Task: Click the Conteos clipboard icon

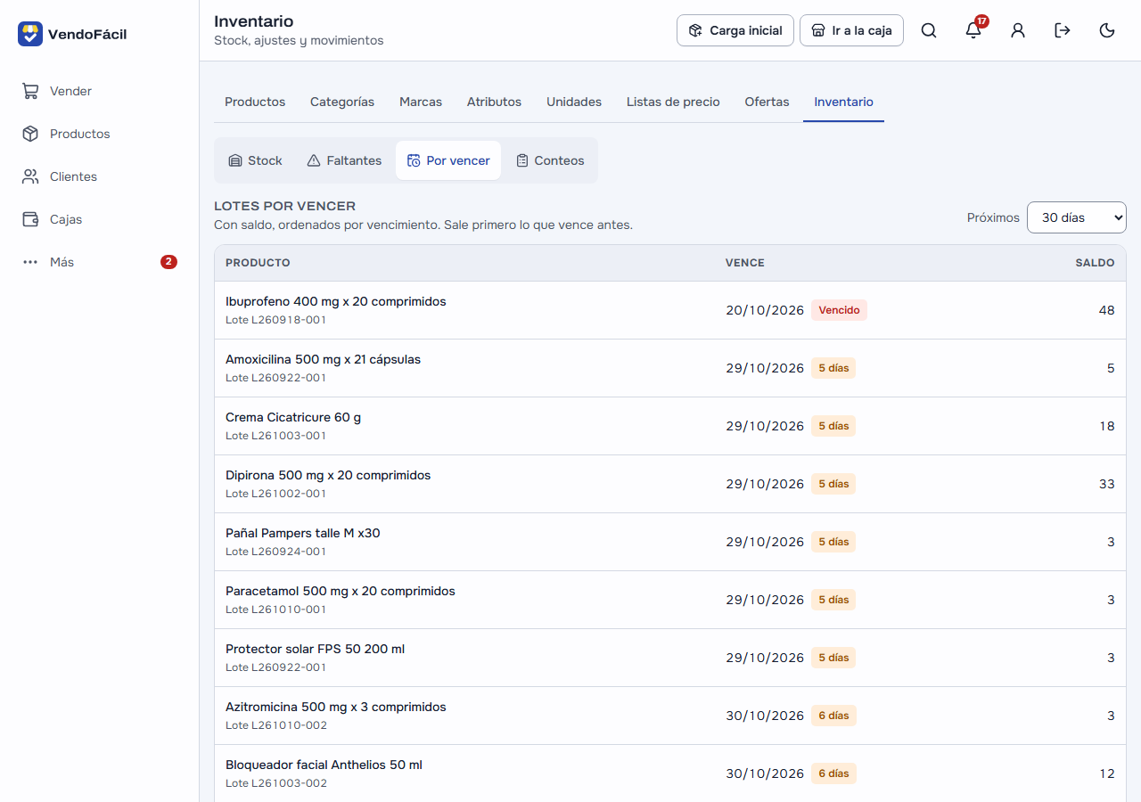Action: click(522, 160)
